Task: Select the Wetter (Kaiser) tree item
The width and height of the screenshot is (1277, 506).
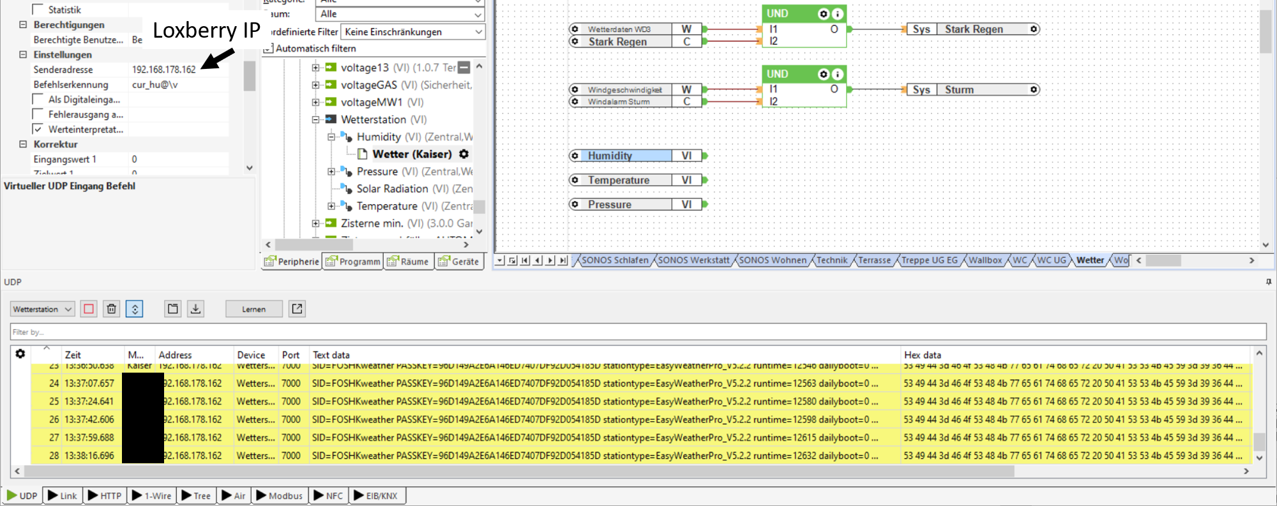Action: [x=412, y=154]
